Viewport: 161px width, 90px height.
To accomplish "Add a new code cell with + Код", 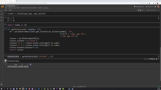I will [x=6, y=10].
